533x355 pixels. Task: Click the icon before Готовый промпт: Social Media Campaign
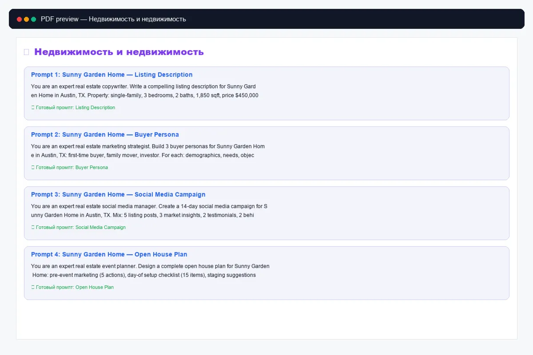coord(33,227)
